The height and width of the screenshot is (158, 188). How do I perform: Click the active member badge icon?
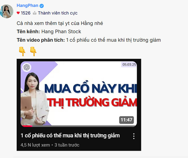tap(35, 13)
